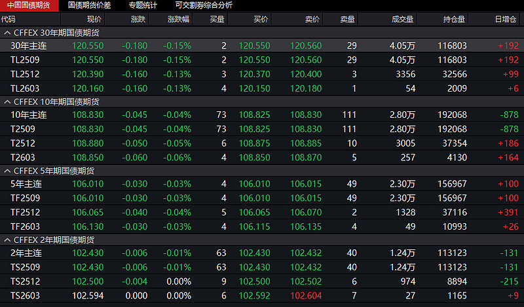Click TS2603 red ask price 102.604
The width and height of the screenshot is (524, 307).
306,296
